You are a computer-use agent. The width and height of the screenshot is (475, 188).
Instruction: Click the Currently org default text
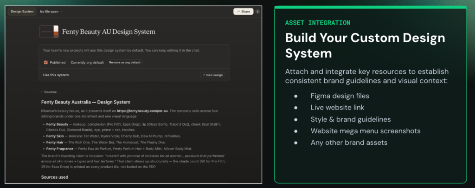coord(87,63)
